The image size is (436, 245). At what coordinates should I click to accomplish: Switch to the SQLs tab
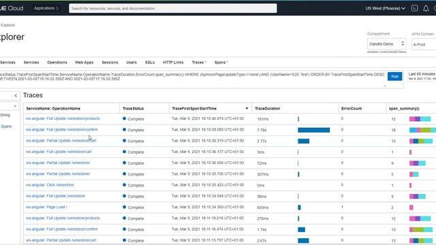point(150,63)
